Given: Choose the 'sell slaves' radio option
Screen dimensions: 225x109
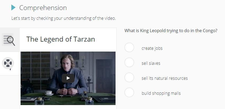Looking at the screenshot, I should pos(129,62).
